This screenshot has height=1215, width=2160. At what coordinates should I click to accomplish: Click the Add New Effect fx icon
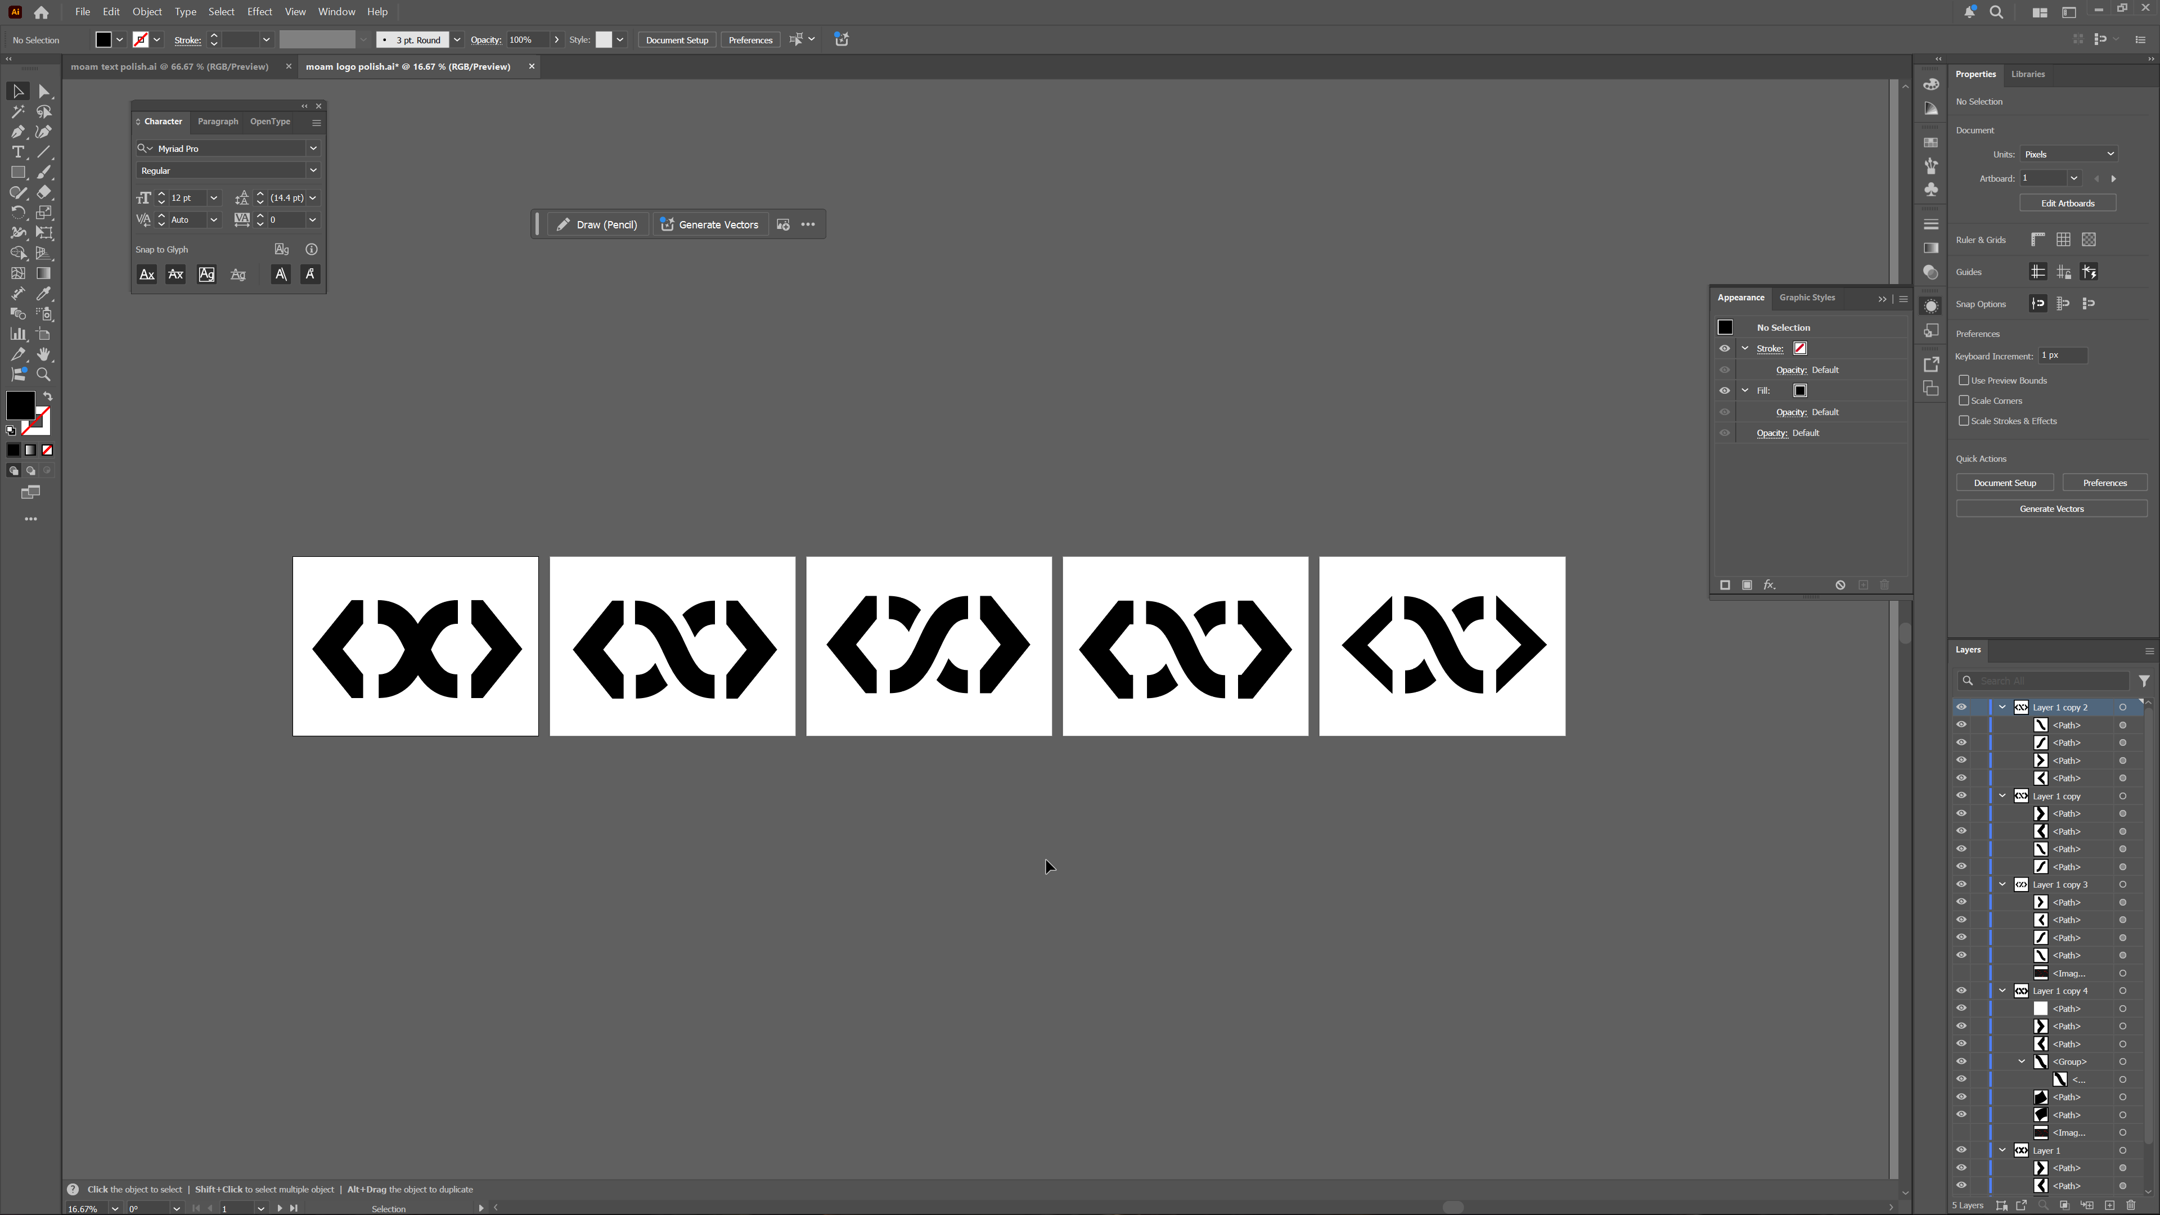point(1769,584)
